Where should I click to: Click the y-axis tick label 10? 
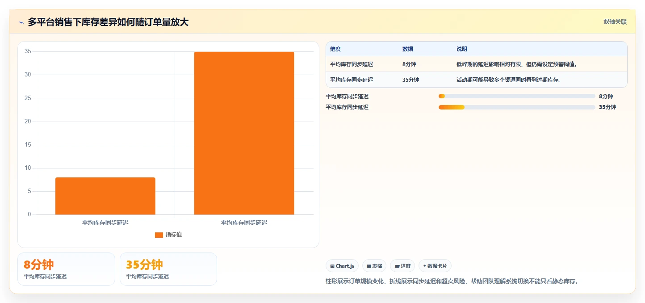click(28, 168)
